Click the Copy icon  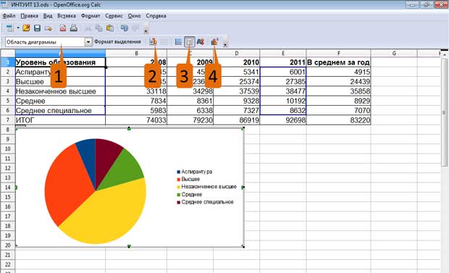[x=98, y=28]
